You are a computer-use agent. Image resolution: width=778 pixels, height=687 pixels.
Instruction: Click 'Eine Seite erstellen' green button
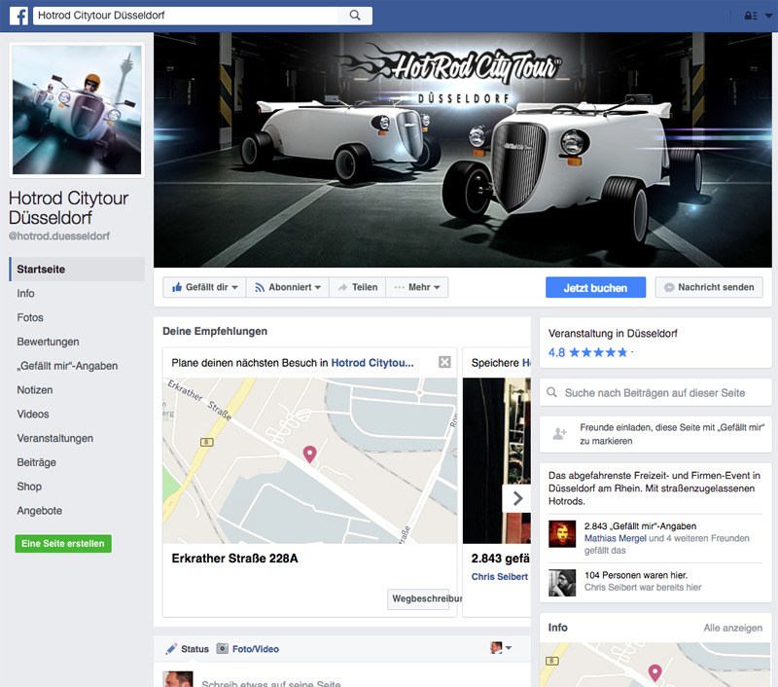click(x=63, y=544)
